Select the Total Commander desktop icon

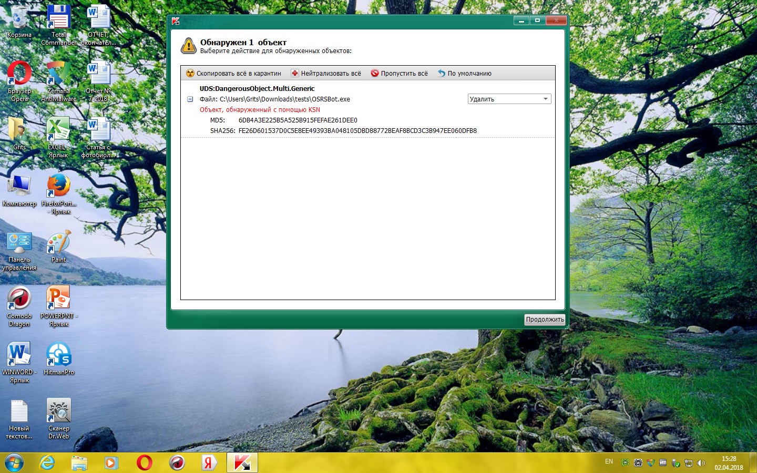[59, 25]
